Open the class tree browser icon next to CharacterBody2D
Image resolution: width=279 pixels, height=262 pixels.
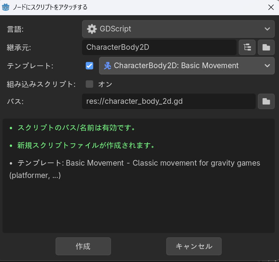click(247, 47)
